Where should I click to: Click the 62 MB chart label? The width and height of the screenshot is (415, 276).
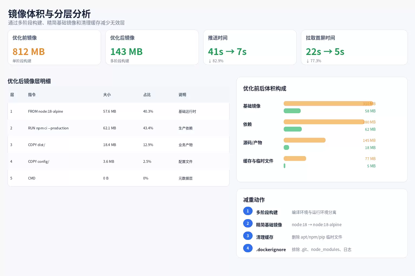[370, 129]
